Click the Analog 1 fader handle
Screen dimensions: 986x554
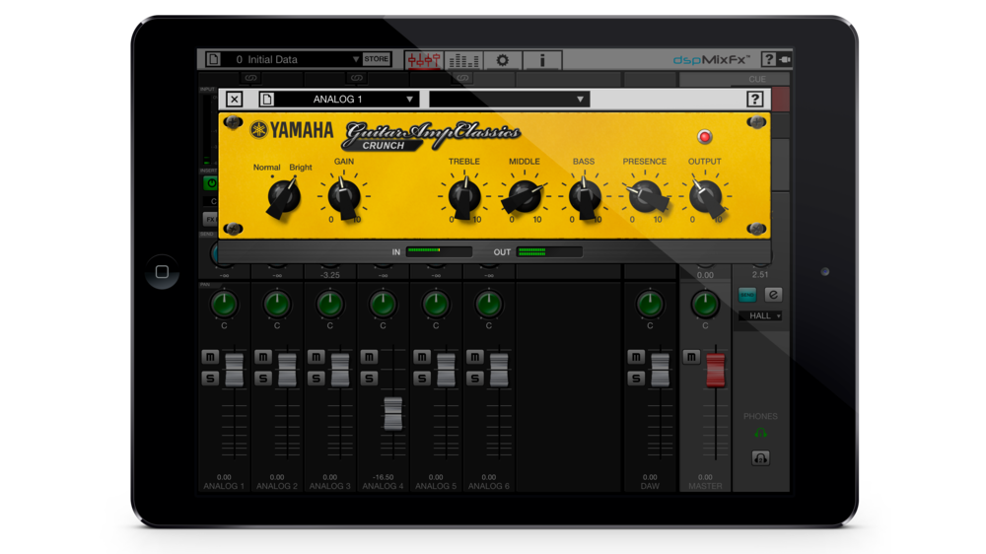tap(234, 370)
